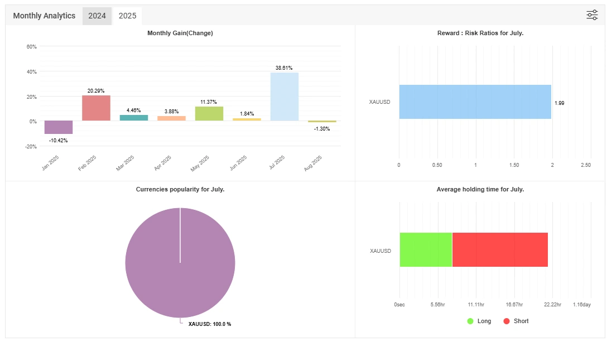Screen dimensions: 607x346
Task: Click the Monthly Analytics heading
Action: pyautogui.click(x=44, y=16)
